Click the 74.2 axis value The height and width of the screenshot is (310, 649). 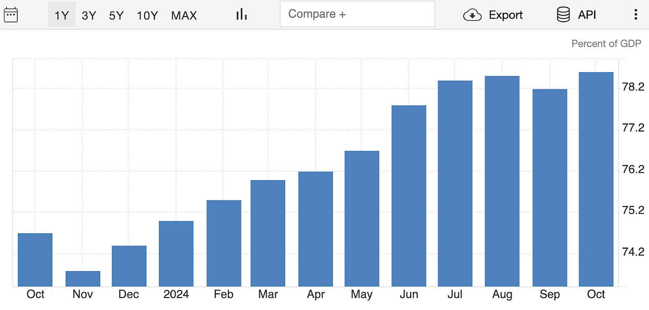[633, 252]
